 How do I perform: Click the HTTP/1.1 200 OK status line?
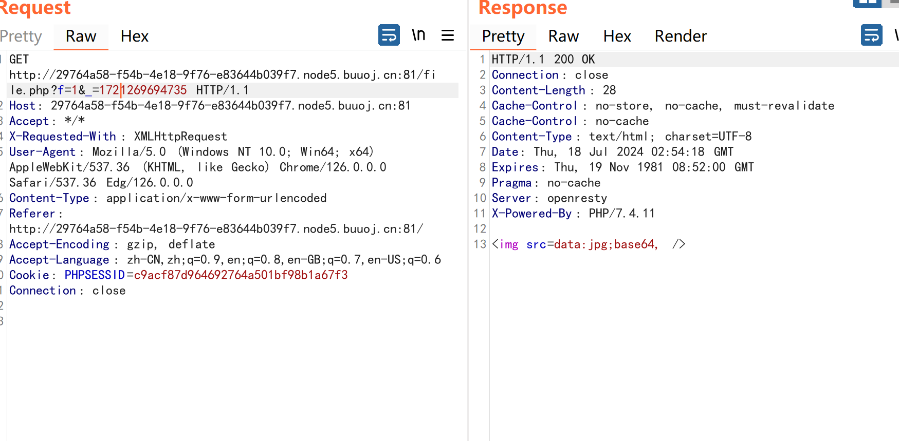pos(543,60)
